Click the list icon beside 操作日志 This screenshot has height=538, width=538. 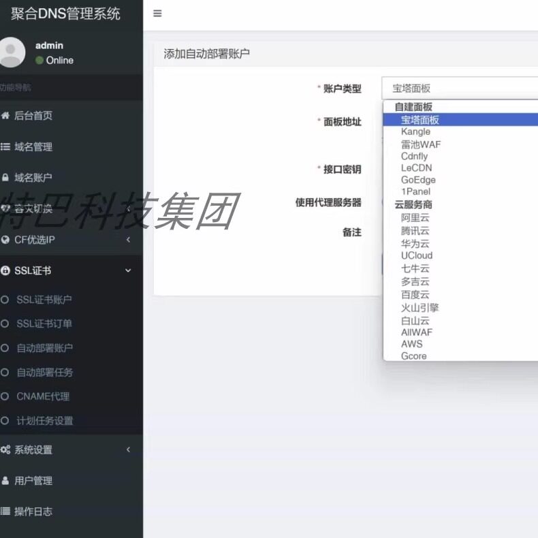tap(5, 511)
